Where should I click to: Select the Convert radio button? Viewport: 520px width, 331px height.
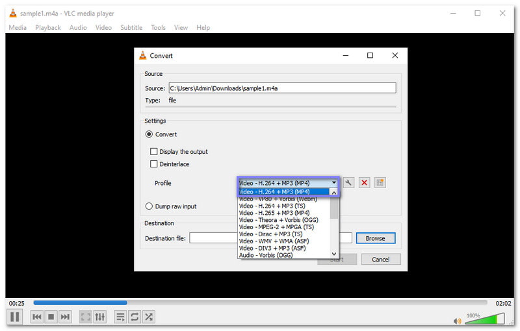149,134
